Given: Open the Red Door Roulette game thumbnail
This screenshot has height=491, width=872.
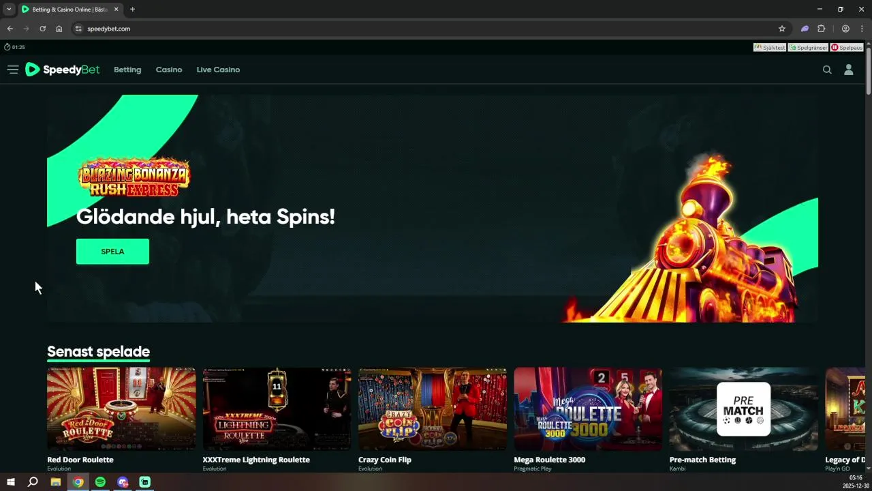Looking at the screenshot, I should (121, 409).
